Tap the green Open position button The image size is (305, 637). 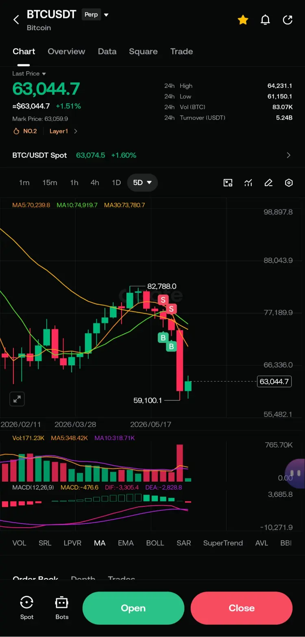pos(133,608)
